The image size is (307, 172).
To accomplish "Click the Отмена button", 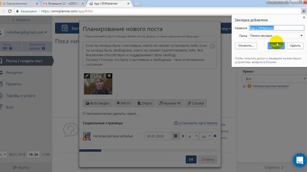I will click(208, 159).
